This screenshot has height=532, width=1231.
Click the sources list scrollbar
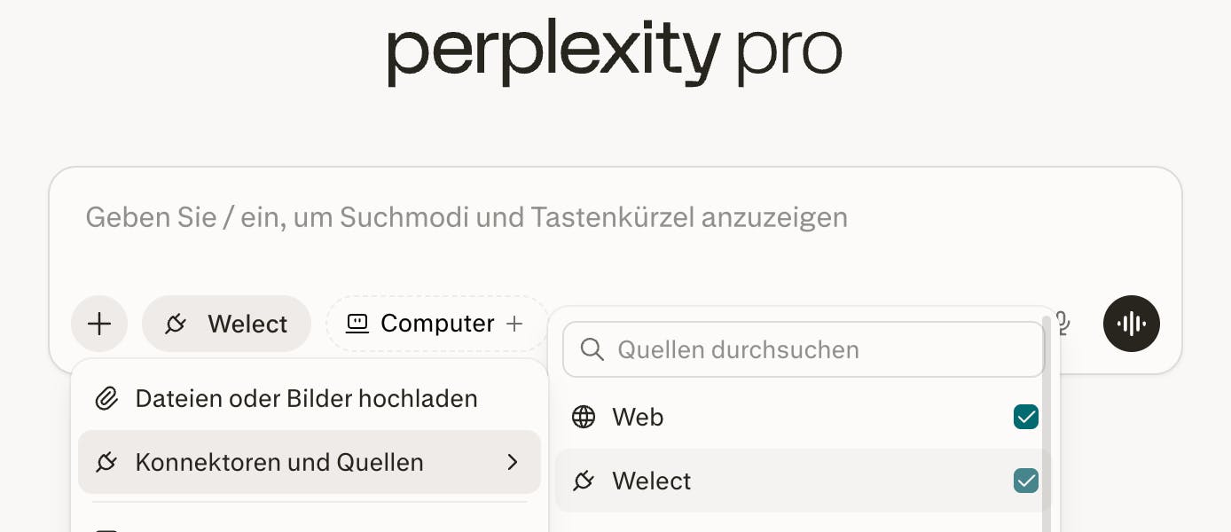pos(1047,426)
